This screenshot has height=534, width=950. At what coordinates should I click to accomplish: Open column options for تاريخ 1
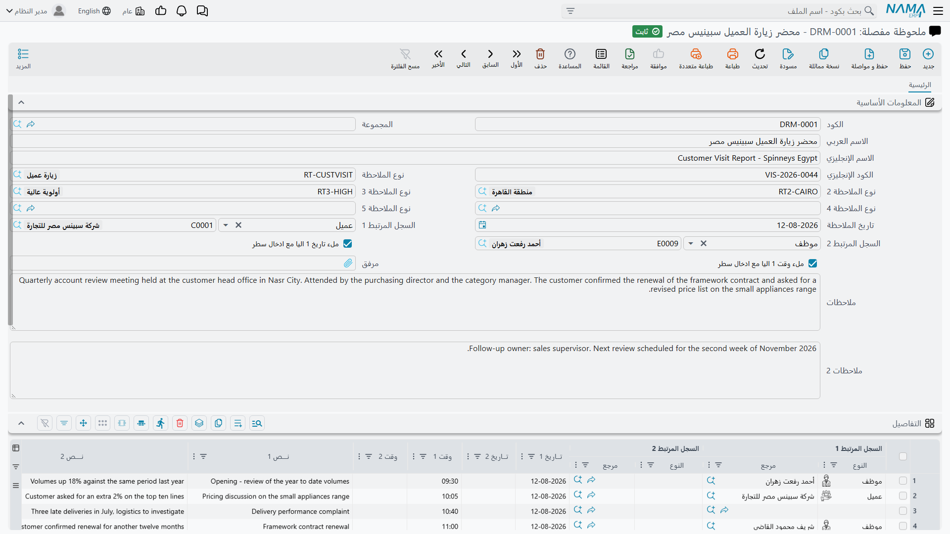pos(522,456)
